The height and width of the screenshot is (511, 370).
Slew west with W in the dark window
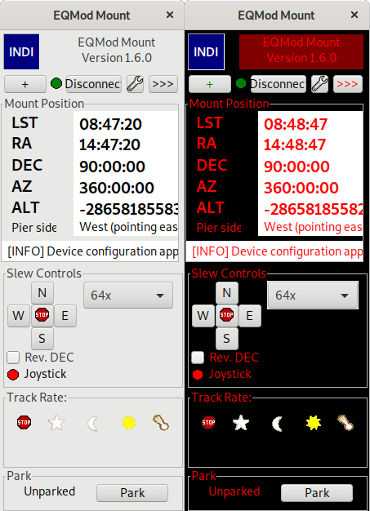203,316
